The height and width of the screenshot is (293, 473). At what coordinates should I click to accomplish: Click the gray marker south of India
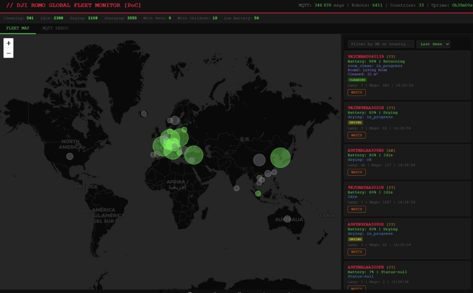point(236,188)
